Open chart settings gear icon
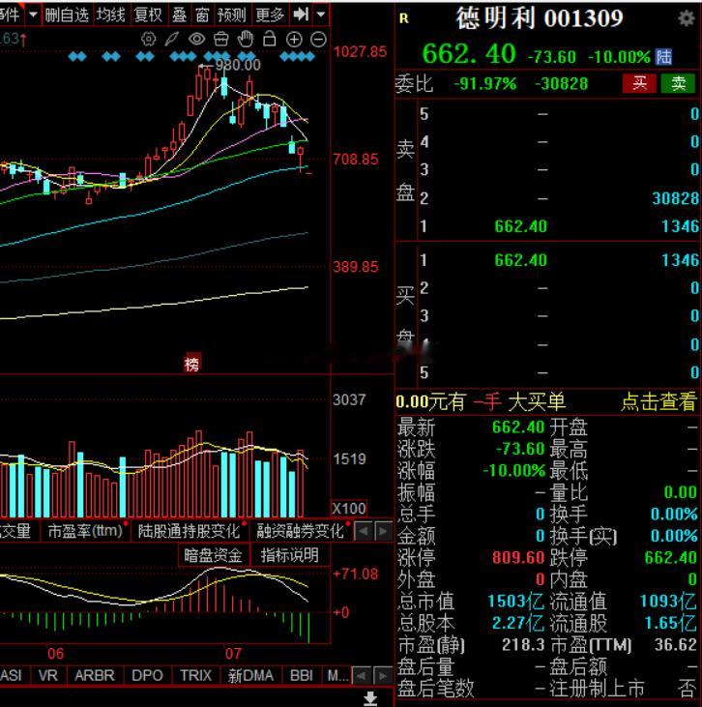The height and width of the screenshot is (707, 702). [148, 40]
